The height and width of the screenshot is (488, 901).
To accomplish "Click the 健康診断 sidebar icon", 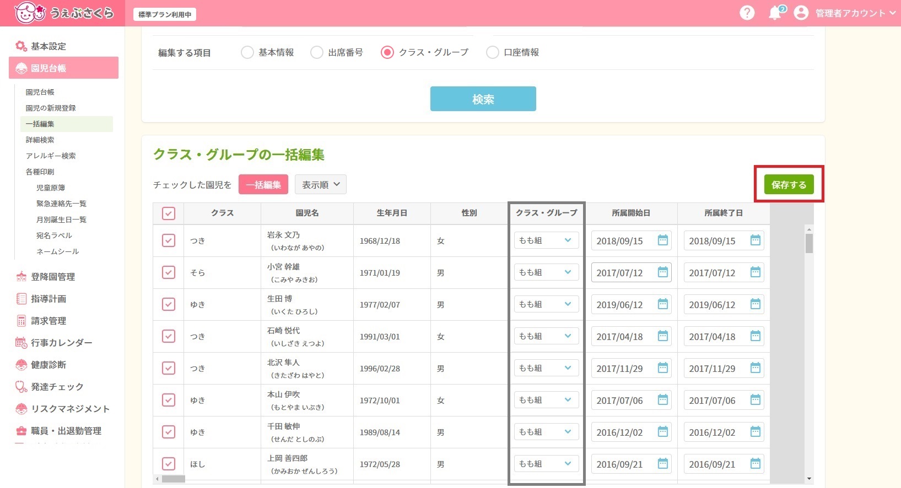I will pos(21,365).
